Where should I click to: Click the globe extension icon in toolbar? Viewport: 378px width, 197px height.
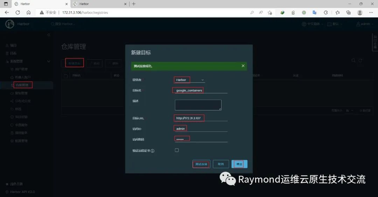click(282, 13)
